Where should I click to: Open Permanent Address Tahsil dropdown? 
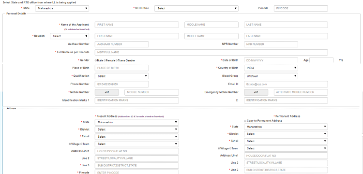[x=286, y=141]
